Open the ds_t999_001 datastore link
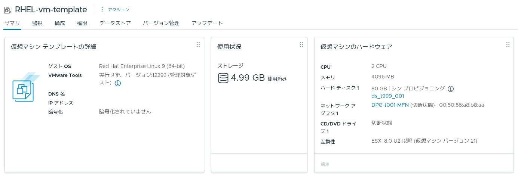This screenshot has width=518, height=177. point(388,96)
